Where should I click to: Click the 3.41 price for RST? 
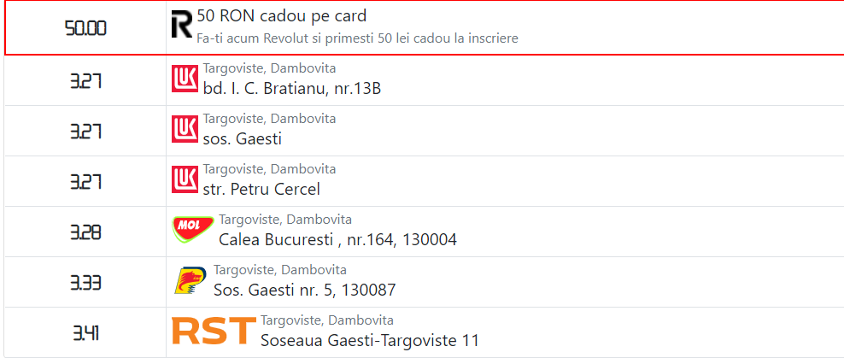coord(85,333)
